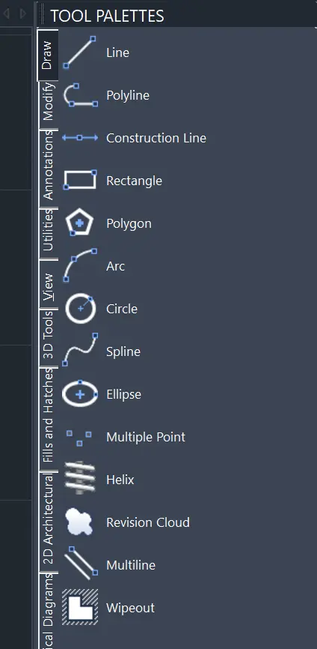The width and height of the screenshot is (317, 649).
Task: Select the Fills and Hatches tab
Action: coord(48,415)
